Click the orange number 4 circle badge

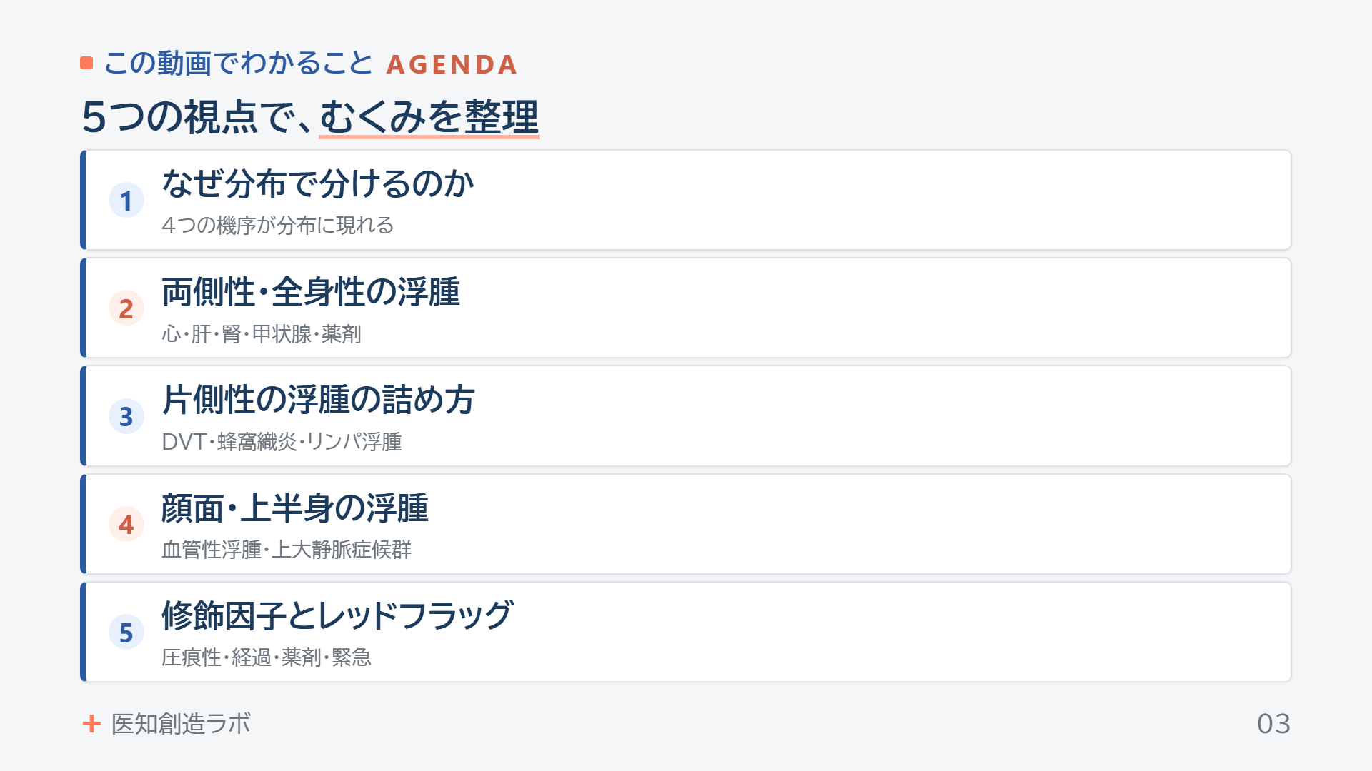click(126, 525)
